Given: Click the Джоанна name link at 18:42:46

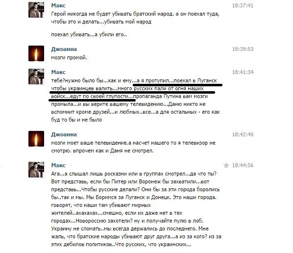Looking at the screenshot, I should pos(64,134).
